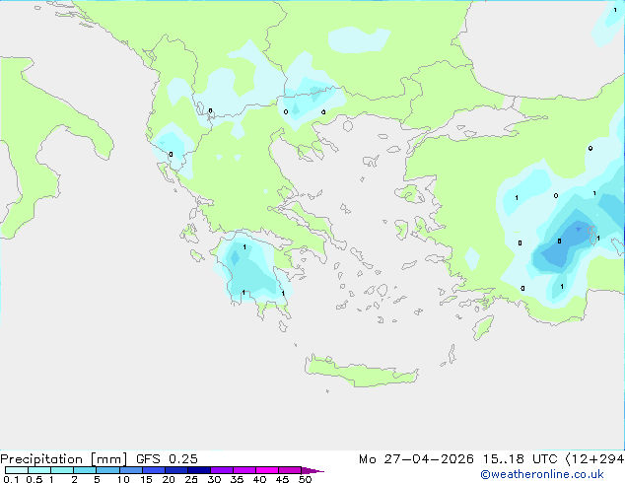Click the over-50 arrow tip of legend
Viewport: 625px width, 483px height.
tap(312, 470)
